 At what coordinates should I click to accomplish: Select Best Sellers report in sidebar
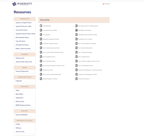(x=19, y=94)
